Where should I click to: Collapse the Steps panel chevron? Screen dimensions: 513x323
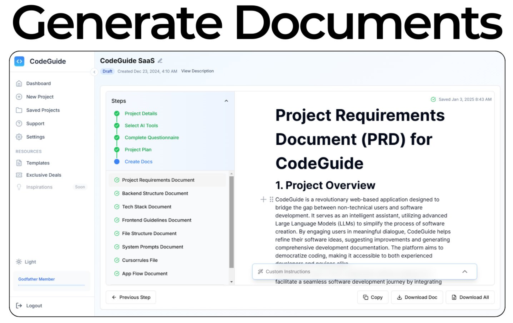tap(226, 101)
